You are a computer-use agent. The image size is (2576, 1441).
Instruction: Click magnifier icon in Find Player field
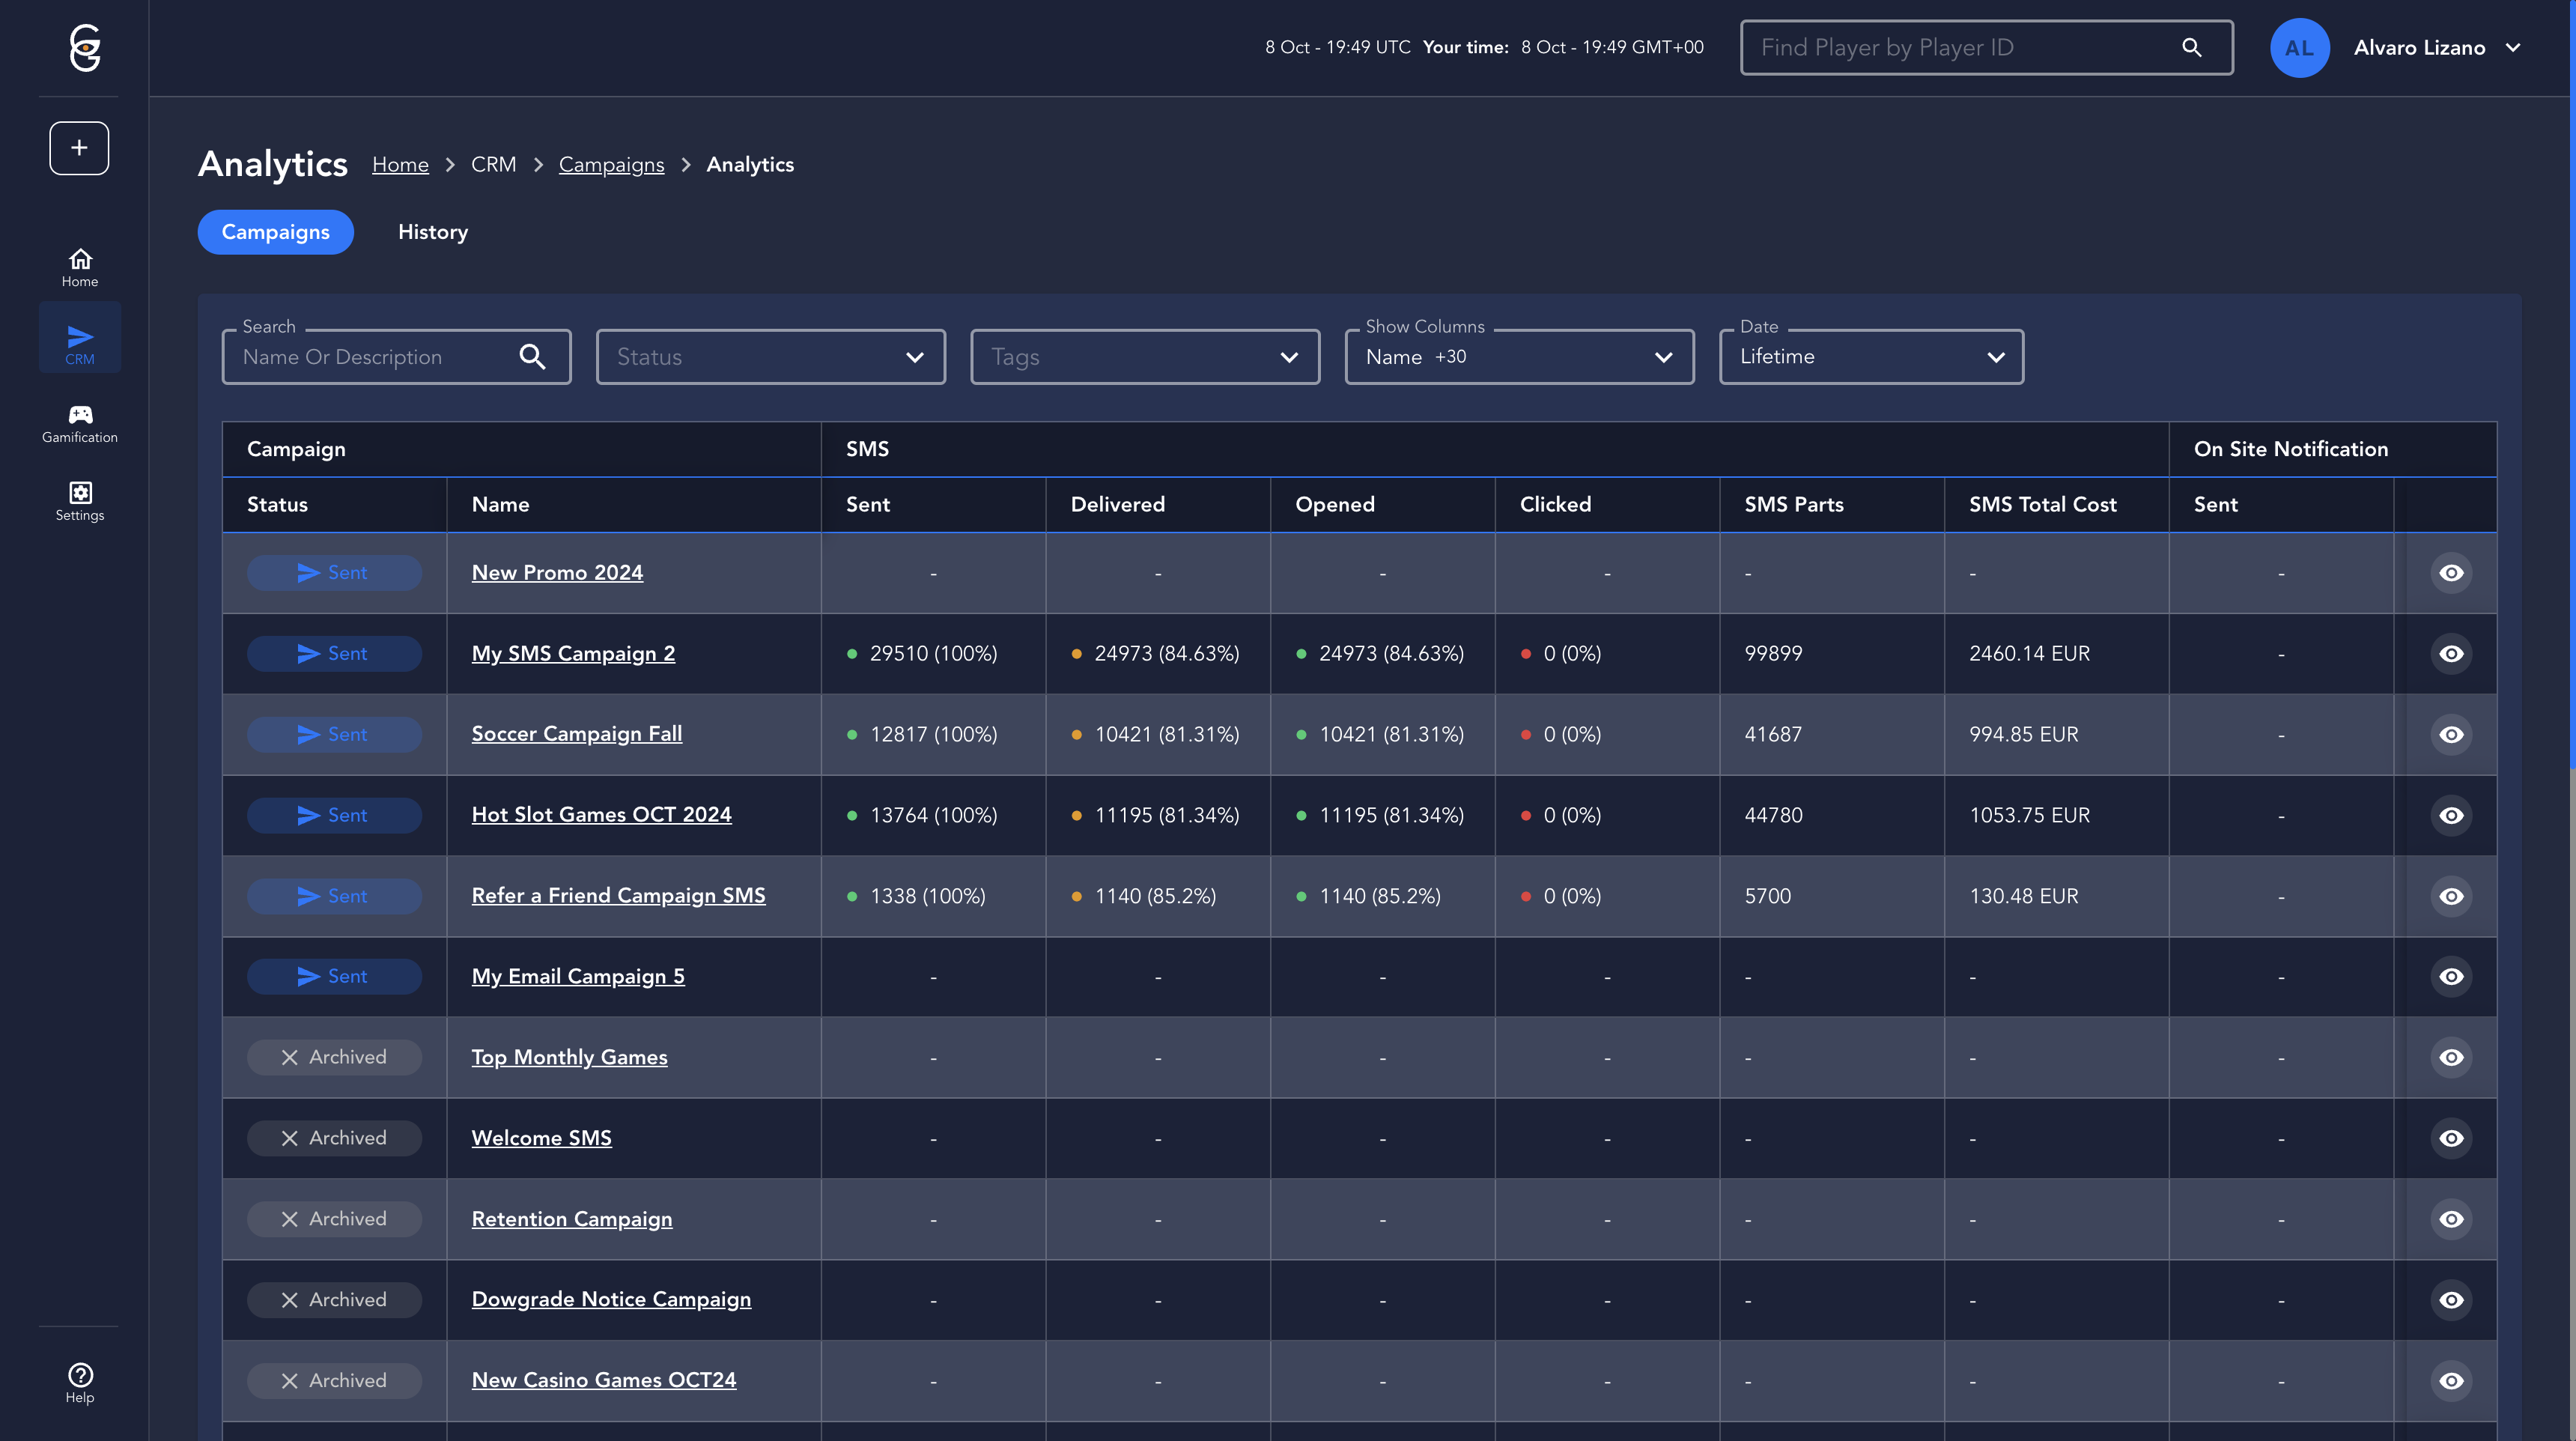[x=2191, y=47]
